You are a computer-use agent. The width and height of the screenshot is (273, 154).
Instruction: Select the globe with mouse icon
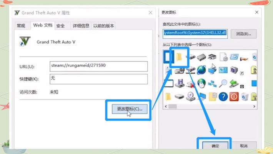(x=201, y=83)
